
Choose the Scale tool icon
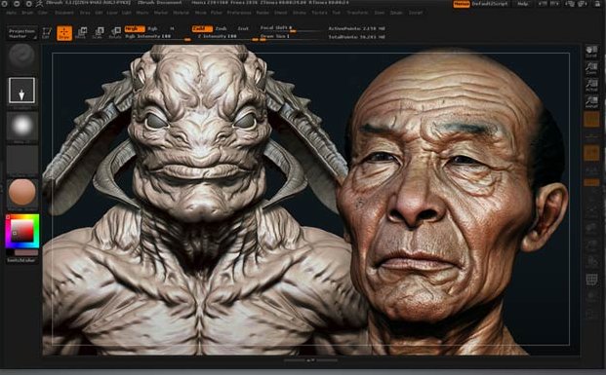[x=99, y=33]
